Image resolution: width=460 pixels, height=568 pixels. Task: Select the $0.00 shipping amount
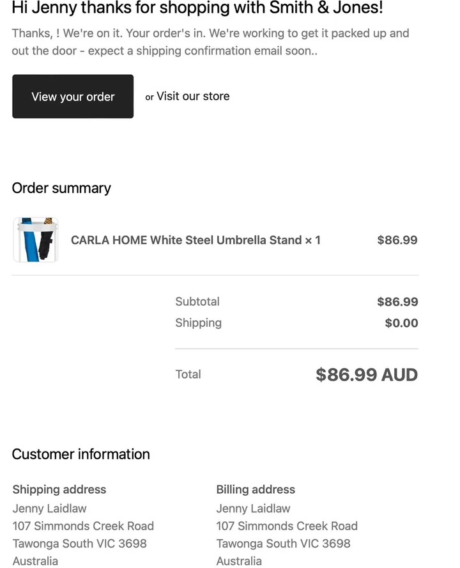(x=401, y=323)
